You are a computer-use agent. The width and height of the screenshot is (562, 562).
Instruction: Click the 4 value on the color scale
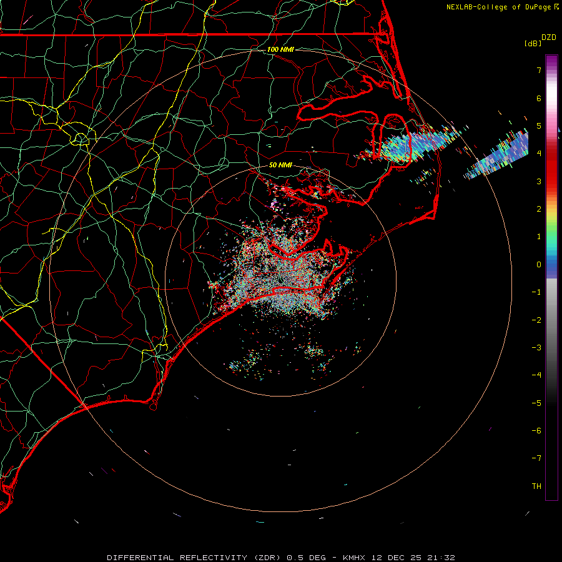[539, 154]
